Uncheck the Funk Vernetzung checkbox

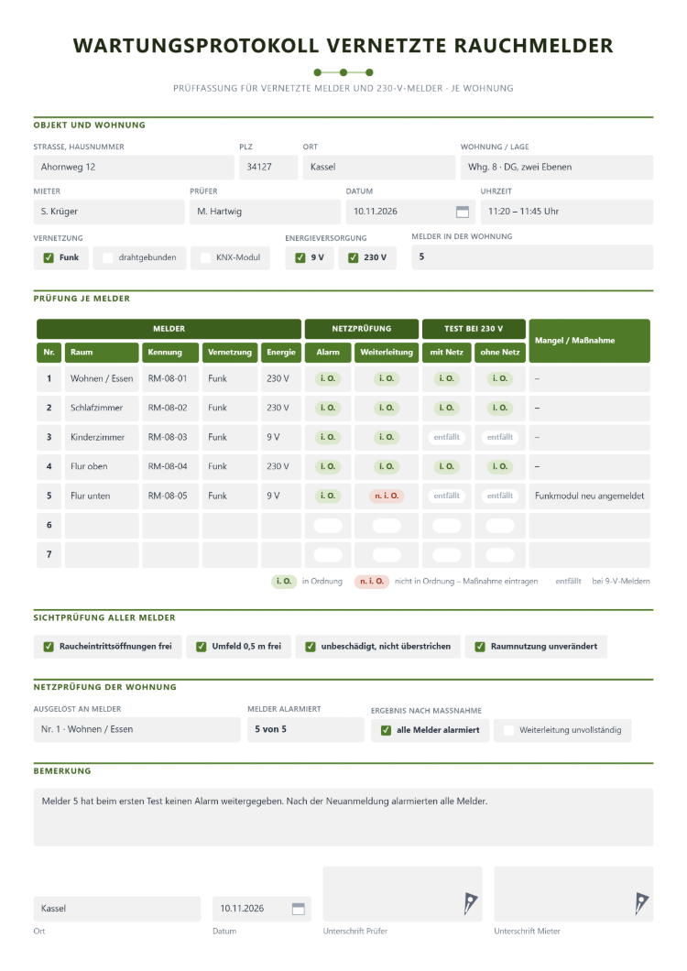coord(49,257)
